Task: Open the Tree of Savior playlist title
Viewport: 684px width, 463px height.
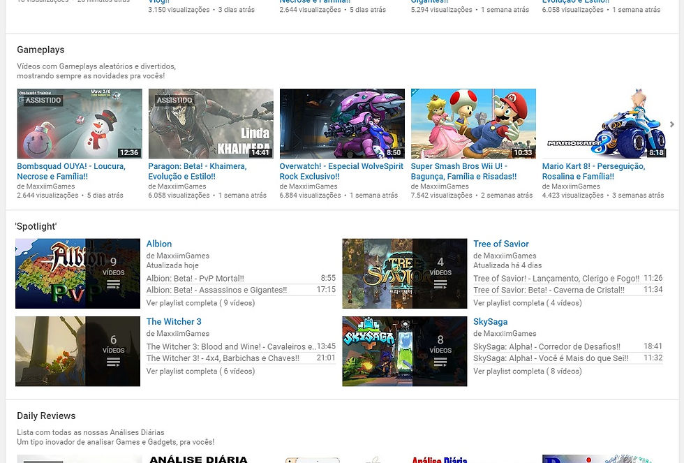Action: (x=501, y=244)
